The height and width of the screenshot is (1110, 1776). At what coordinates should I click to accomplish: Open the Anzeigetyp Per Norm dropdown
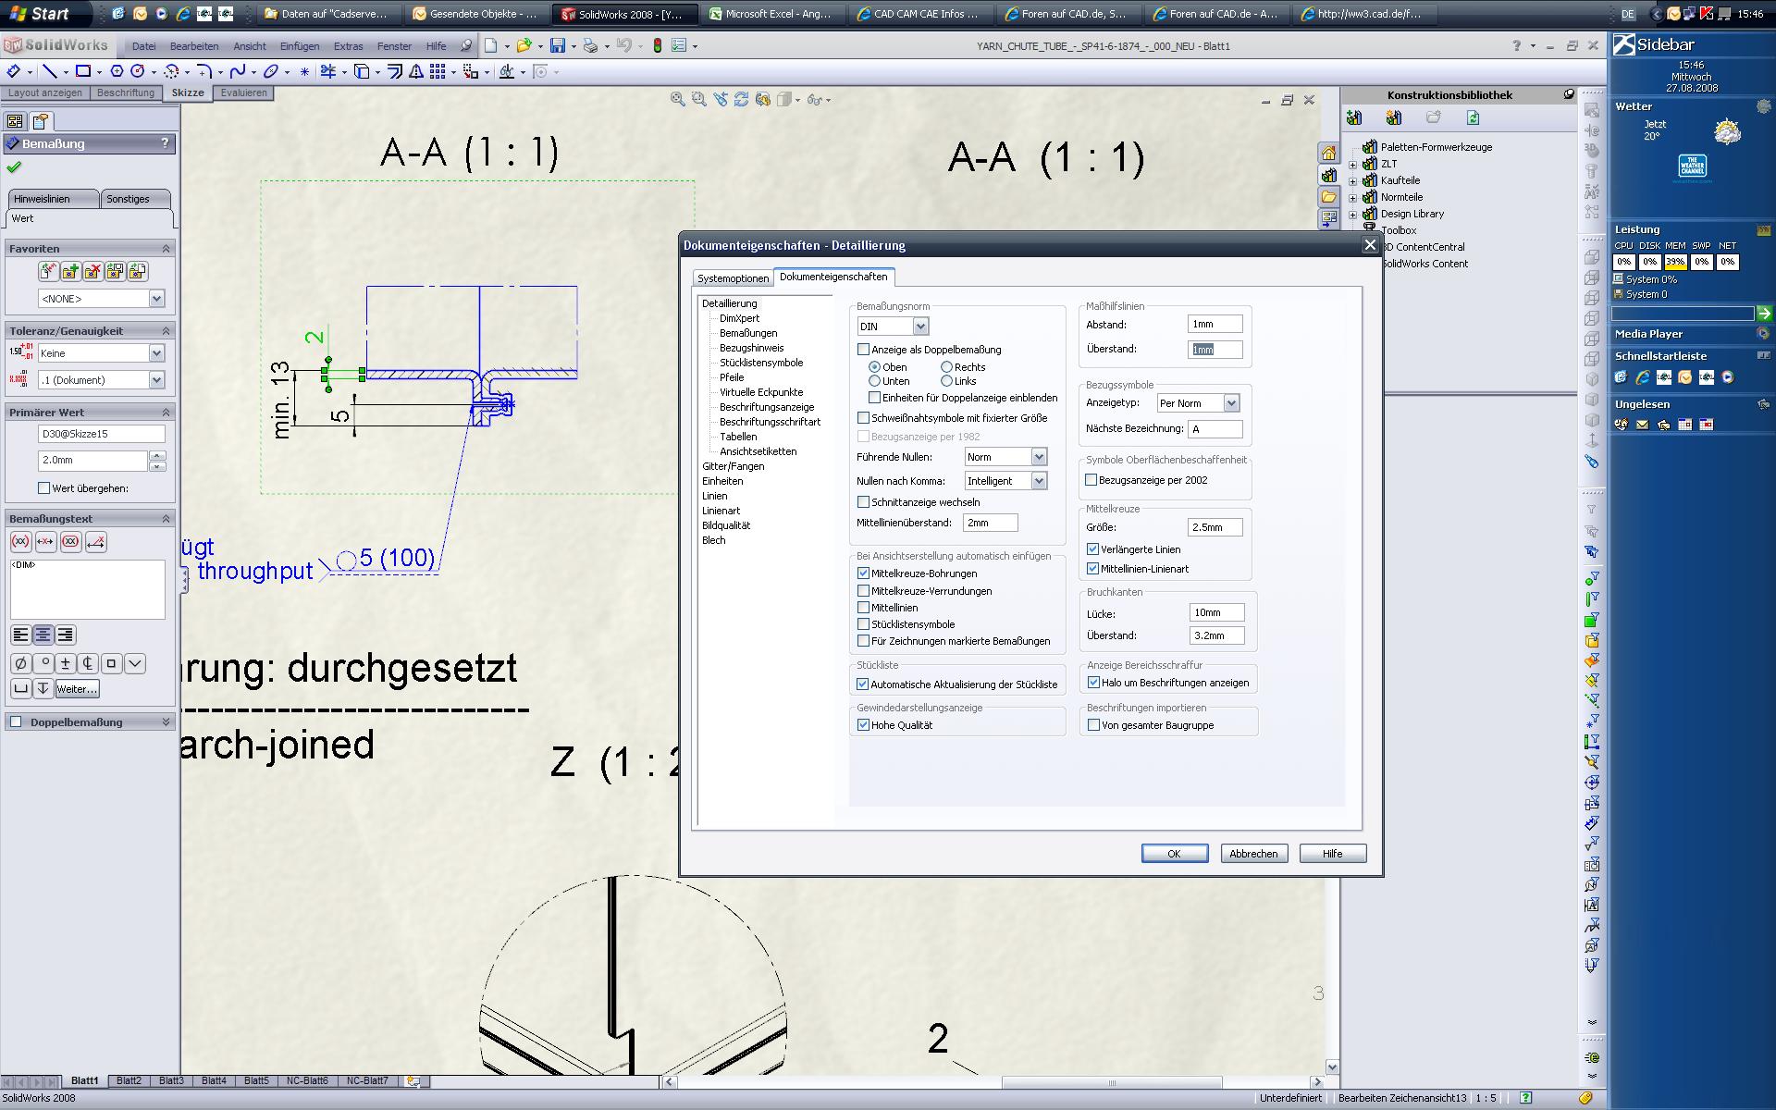[1231, 403]
